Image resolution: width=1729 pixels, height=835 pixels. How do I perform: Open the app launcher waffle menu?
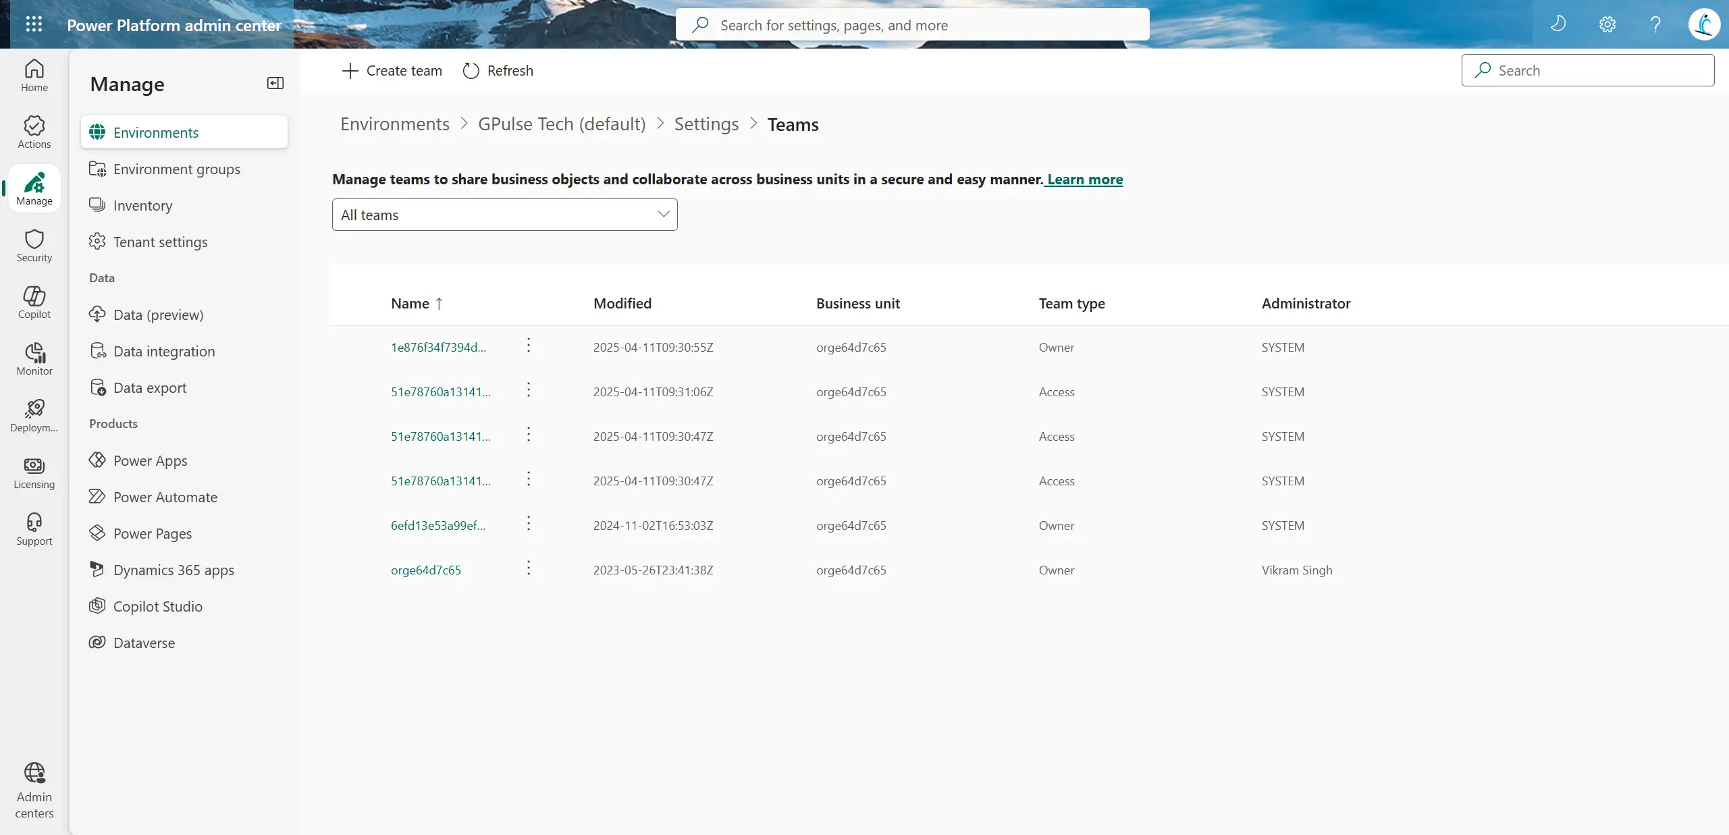pos(34,24)
